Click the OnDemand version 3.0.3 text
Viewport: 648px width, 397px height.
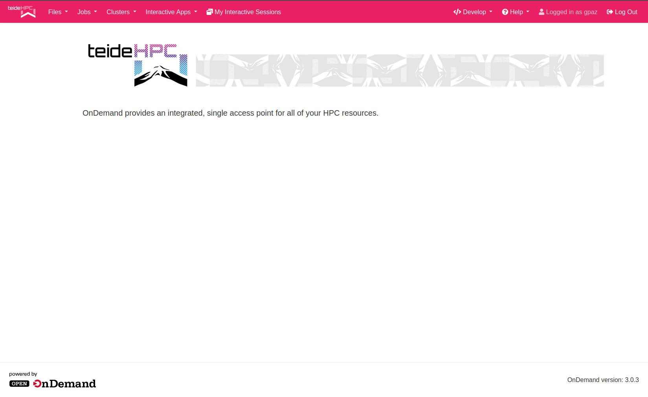(603, 380)
